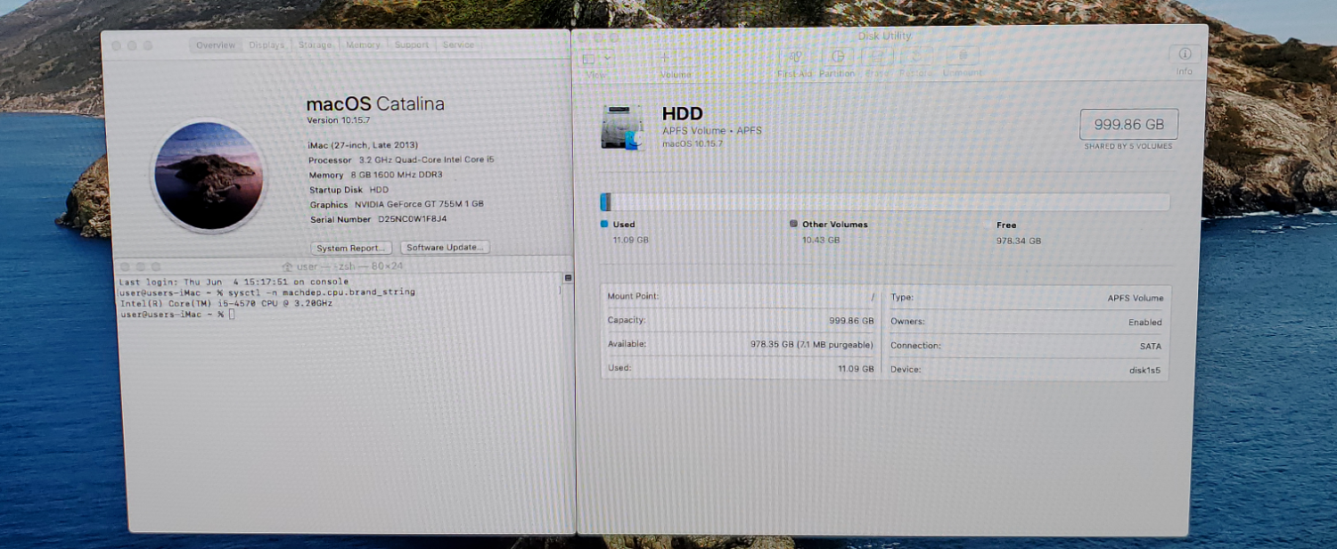Click the Used 11.09 GB legend value

tap(630, 241)
